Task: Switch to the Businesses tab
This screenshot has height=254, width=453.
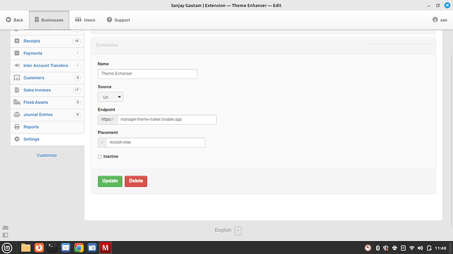Action: coord(49,20)
